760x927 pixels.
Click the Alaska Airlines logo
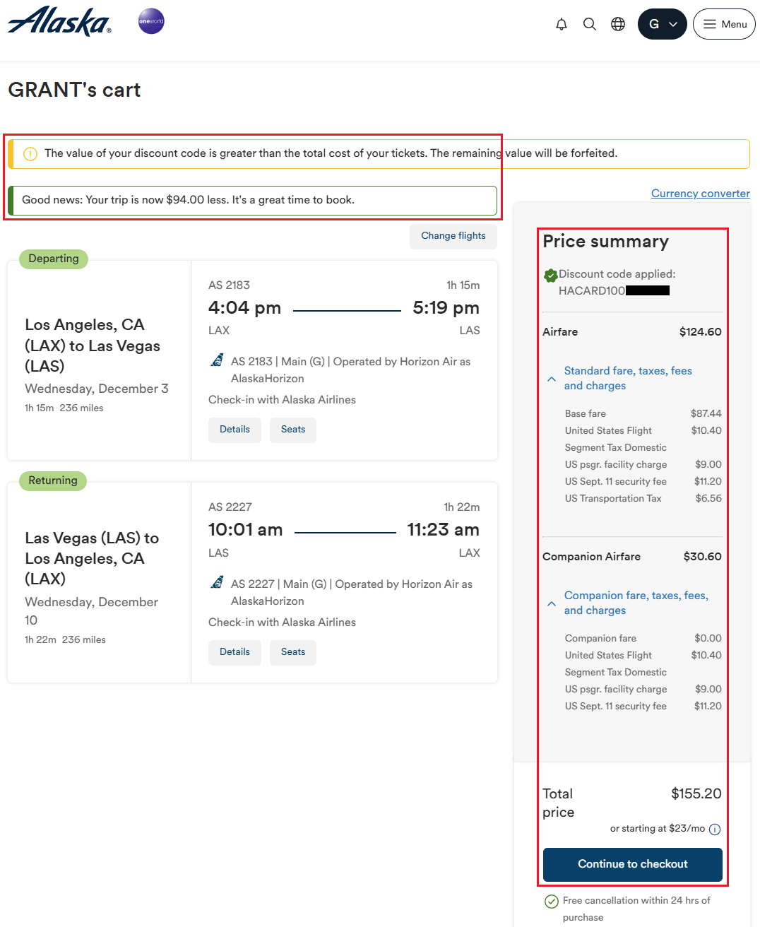click(59, 22)
